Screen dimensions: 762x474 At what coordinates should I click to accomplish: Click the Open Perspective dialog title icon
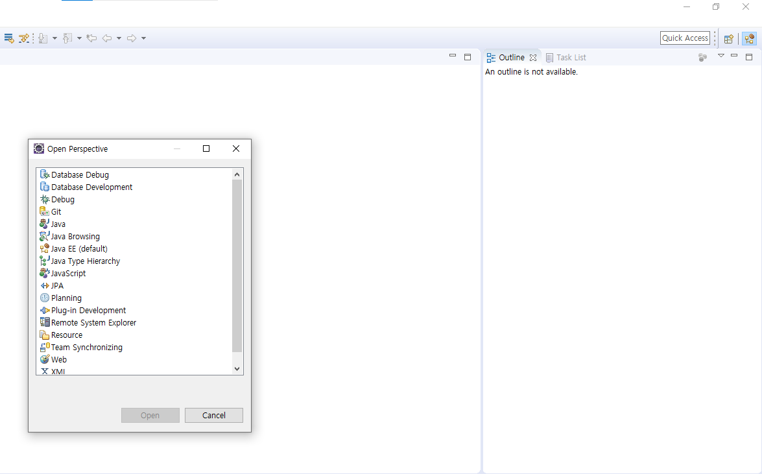[39, 148]
